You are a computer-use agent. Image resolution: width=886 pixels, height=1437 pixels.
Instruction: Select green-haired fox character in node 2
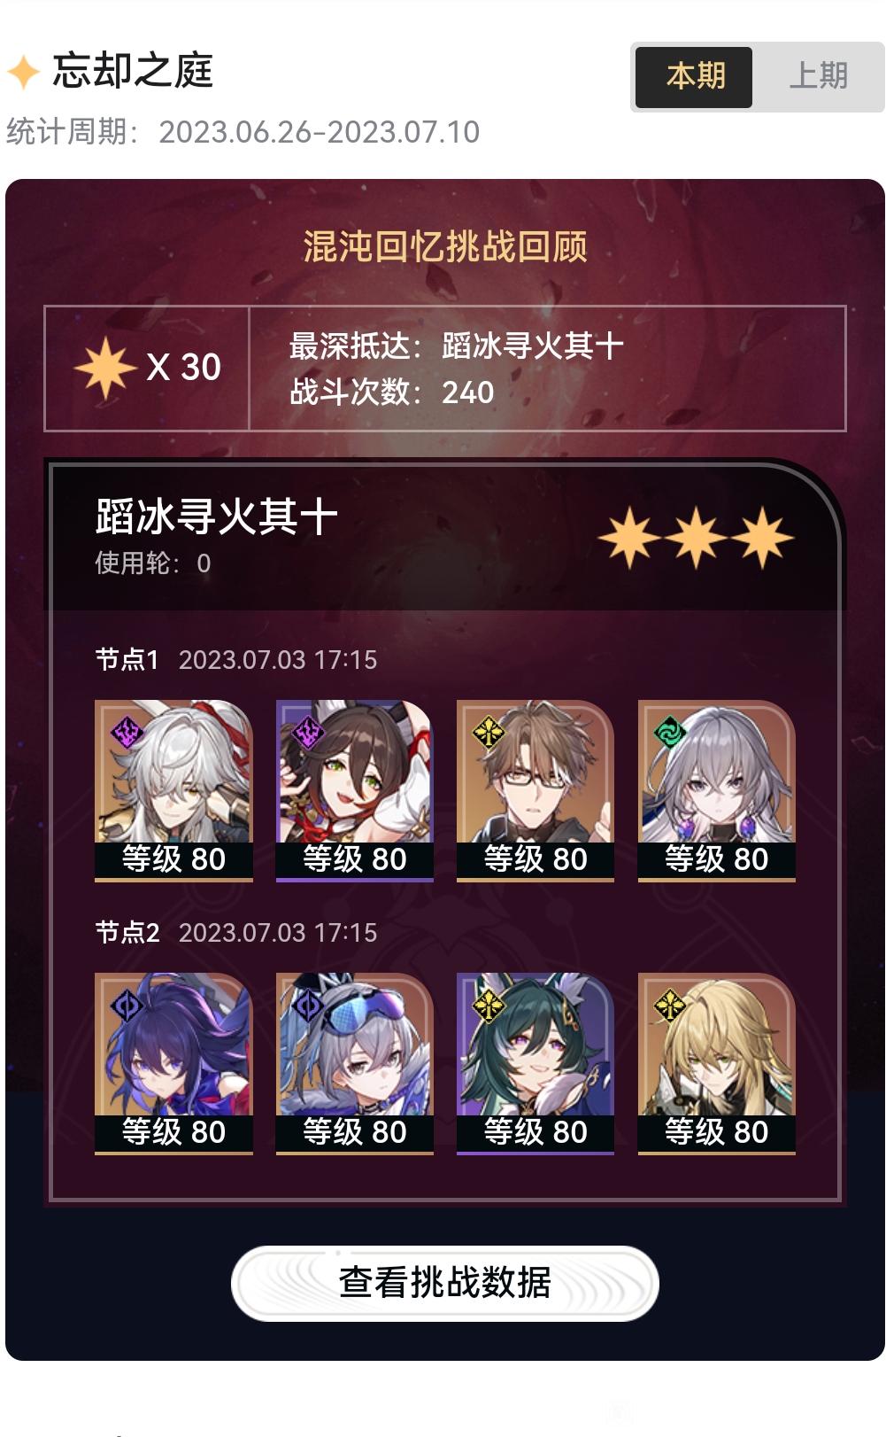click(535, 1063)
